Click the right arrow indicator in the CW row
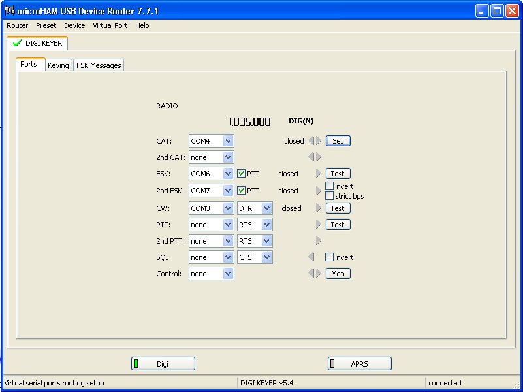The height and width of the screenshot is (392, 523). tap(319, 208)
